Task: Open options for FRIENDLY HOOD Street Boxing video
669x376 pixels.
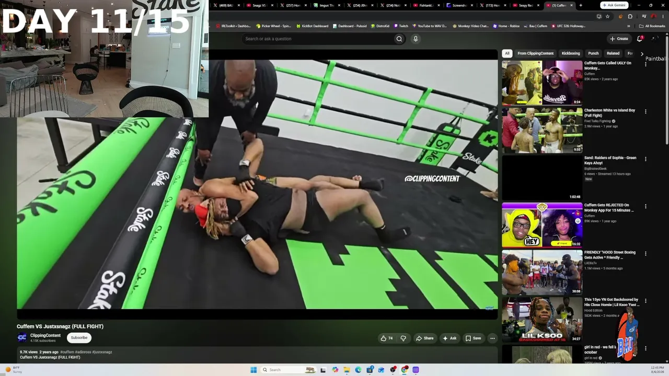Action: click(x=645, y=253)
